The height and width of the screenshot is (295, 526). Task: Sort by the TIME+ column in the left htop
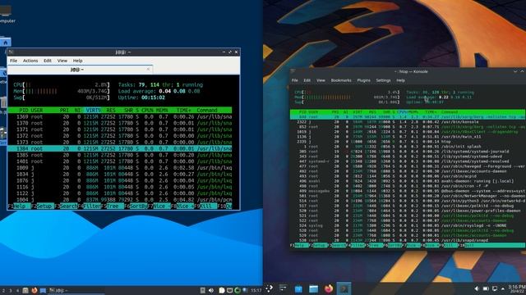point(185,110)
